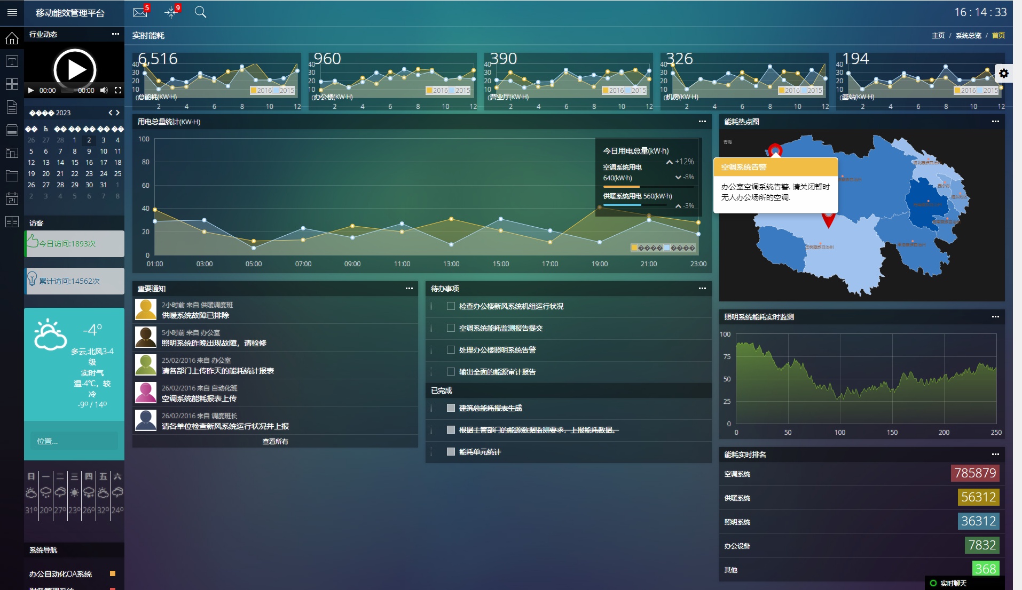
Task: Click the 位置... location input field
Action: 74,441
